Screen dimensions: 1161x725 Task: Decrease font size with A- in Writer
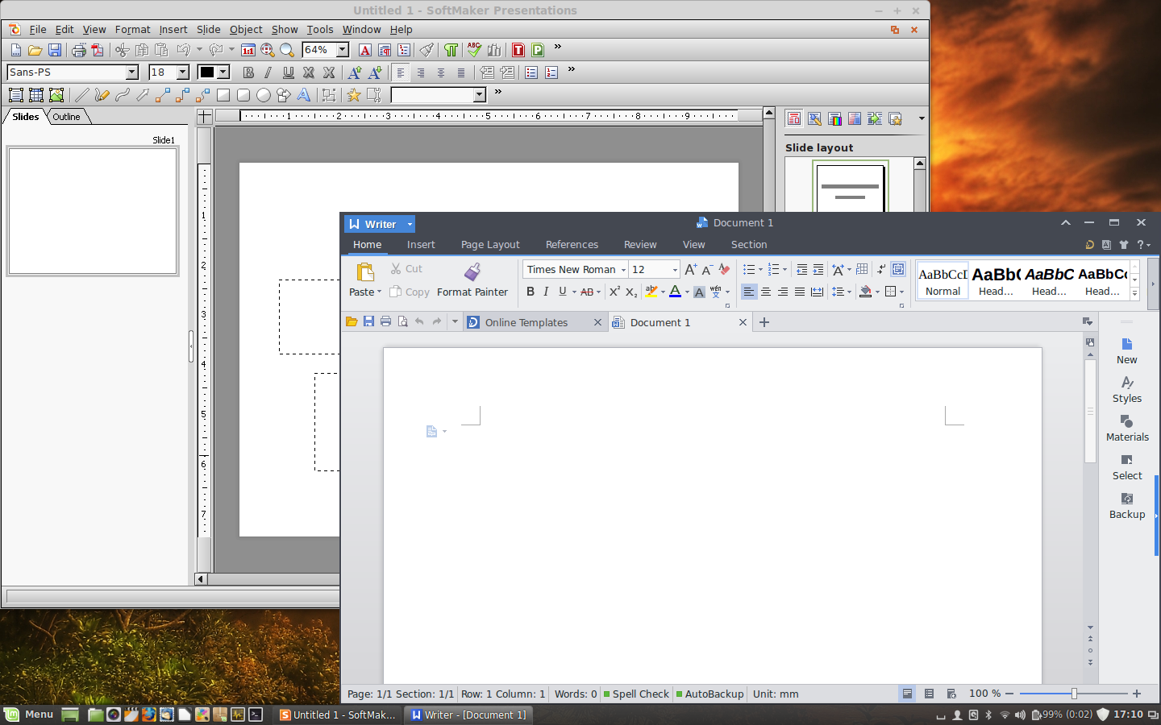(707, 270)
